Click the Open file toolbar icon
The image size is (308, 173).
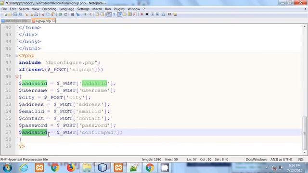[x=10, y=14]
